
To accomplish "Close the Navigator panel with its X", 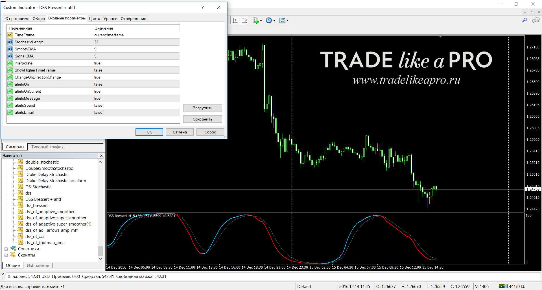I will coord(101,155).
